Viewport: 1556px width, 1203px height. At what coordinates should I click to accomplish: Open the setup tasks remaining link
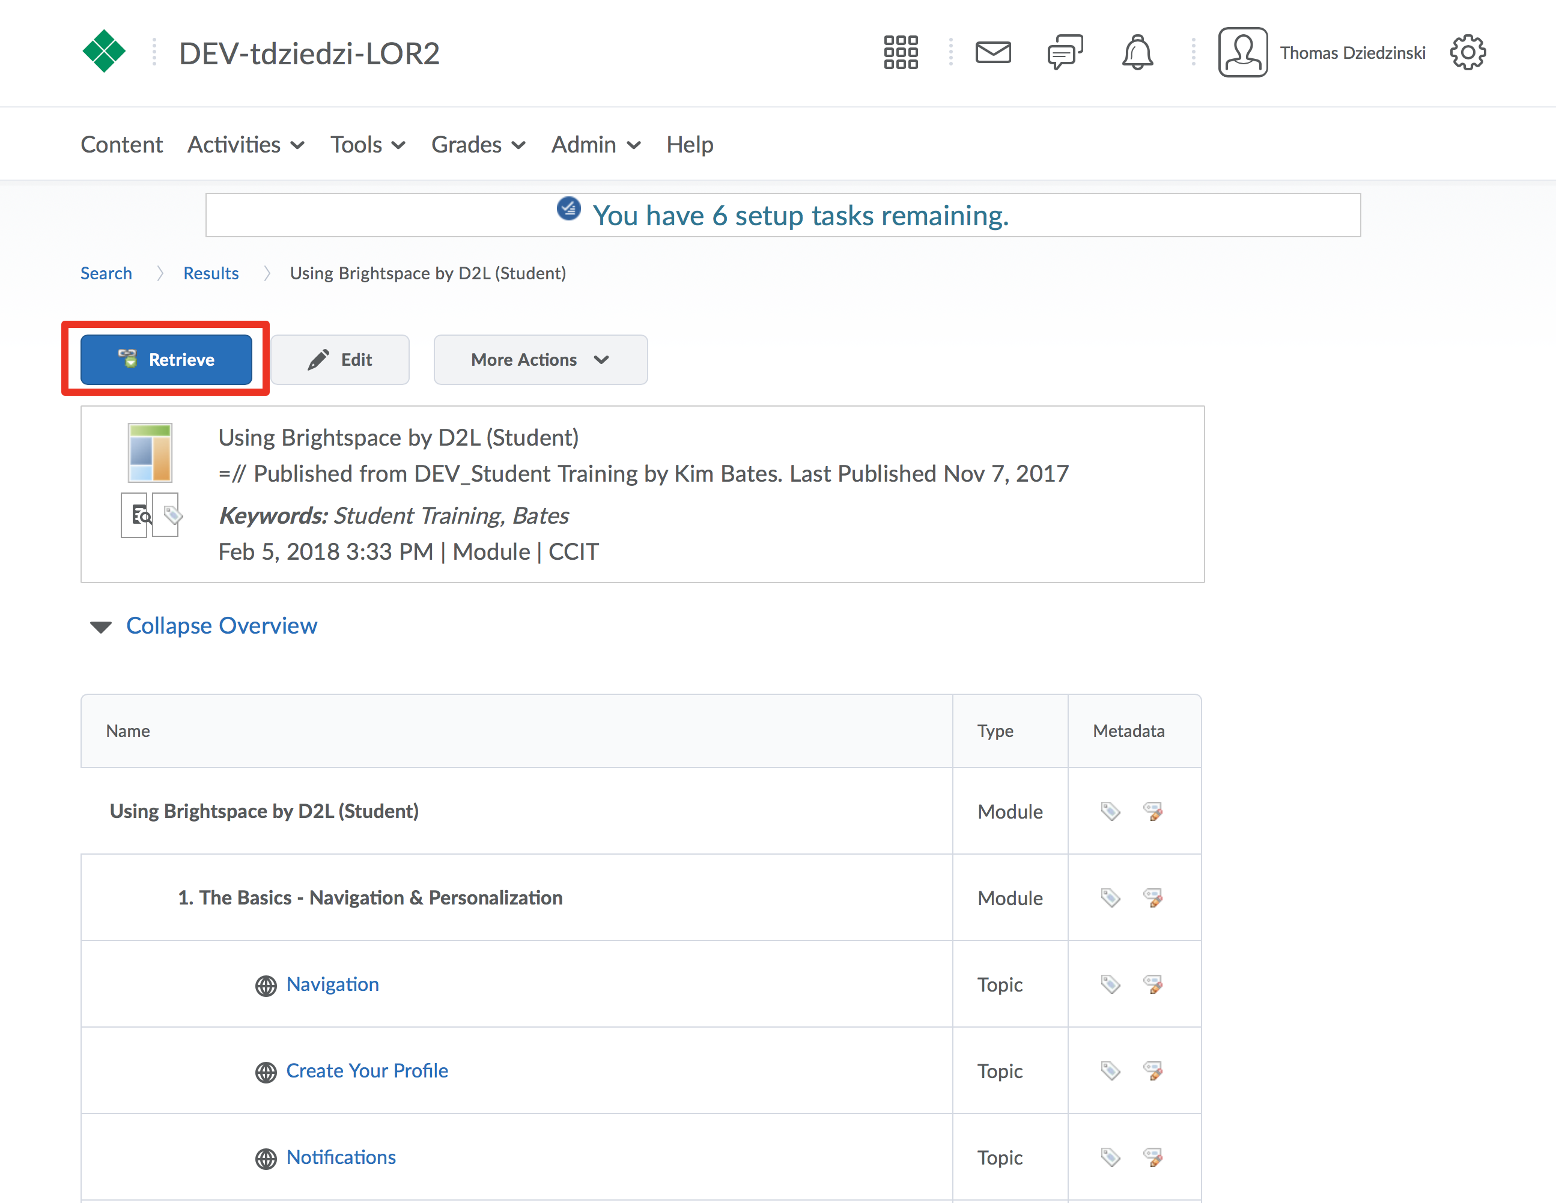(x=800, y=215)
